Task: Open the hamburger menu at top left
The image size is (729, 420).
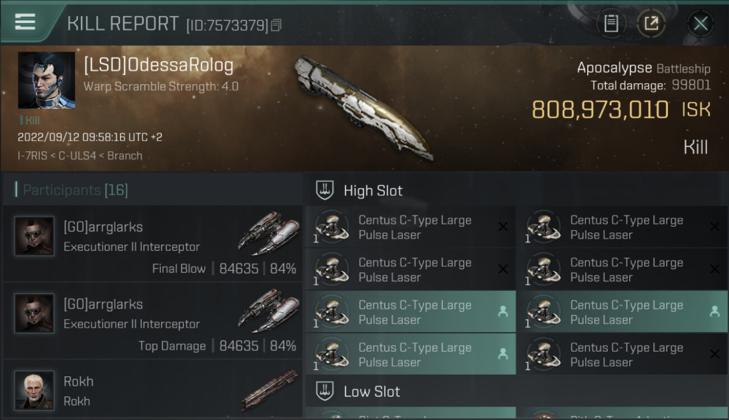Action: pyautogui.click(x=25, y=22)
